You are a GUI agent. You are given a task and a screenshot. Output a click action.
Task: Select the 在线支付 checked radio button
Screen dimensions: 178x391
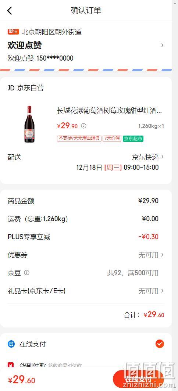tap(160, 344)
